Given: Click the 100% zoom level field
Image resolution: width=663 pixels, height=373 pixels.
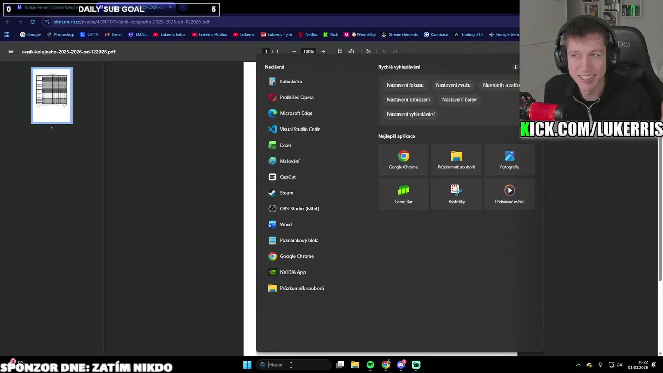Looking at the screenshot, I should click(309, 52).
